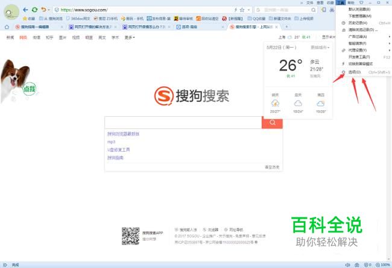Image resolution: width=392 pixels, height=268 pixels.
Task: Click the 100% zoom control in status bar
Action: [383, 265]
